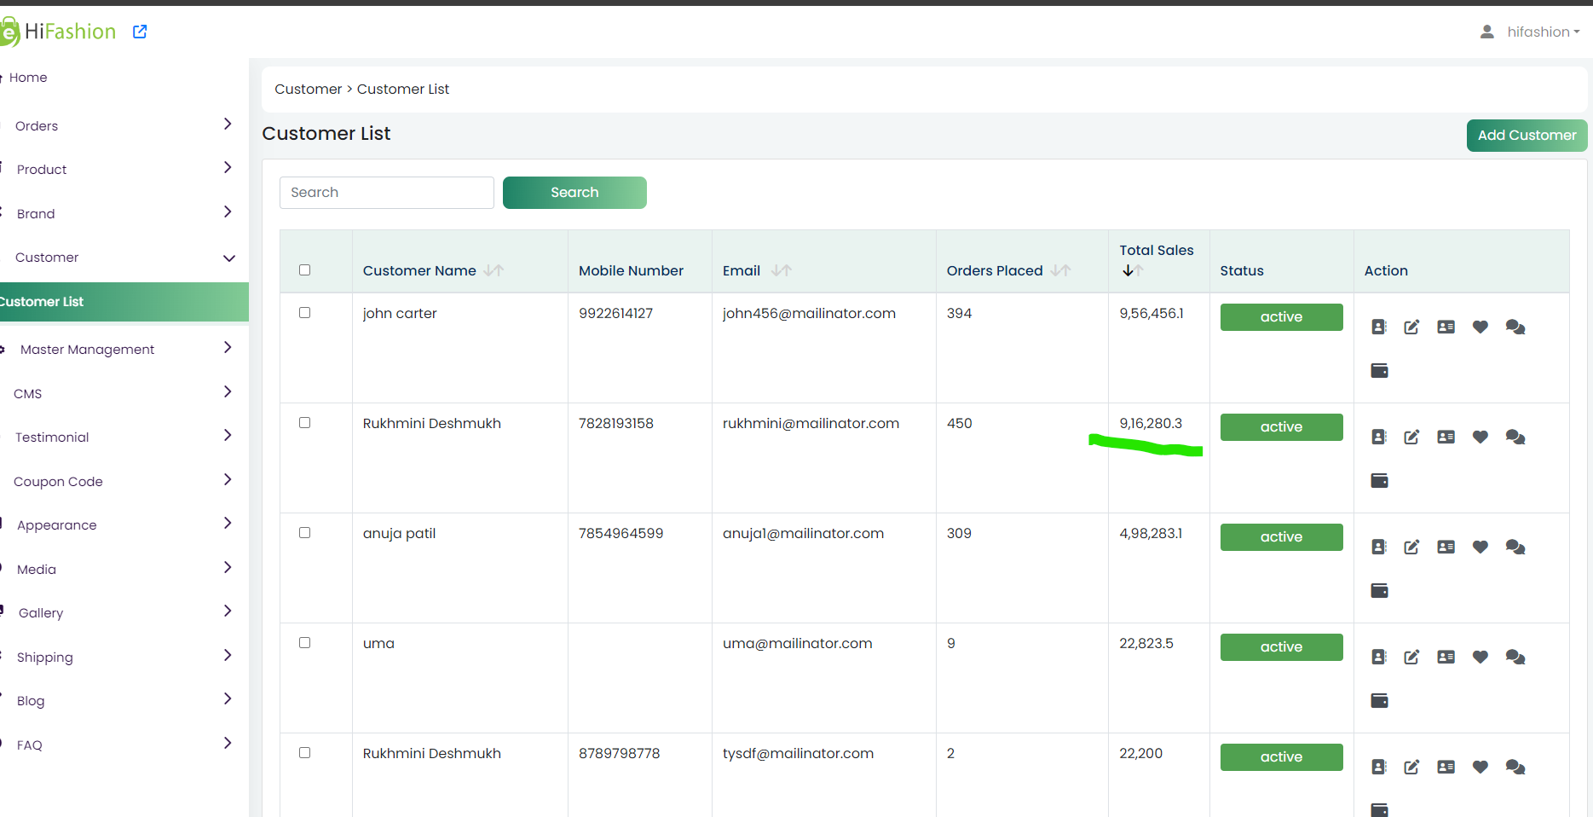Open wallet icon for rukhmini@mailinator.com

tap(1380, 480)
